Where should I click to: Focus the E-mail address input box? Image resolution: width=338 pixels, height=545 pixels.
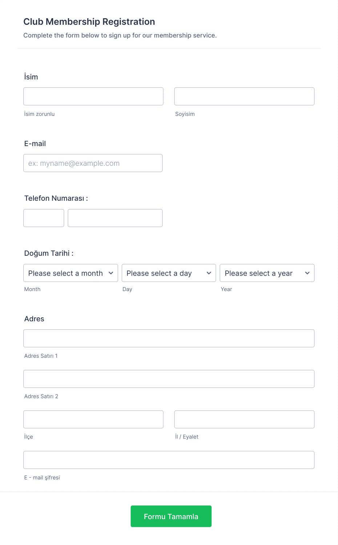pyautogui.click(x=93, y=163)
